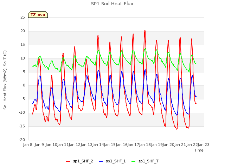Click the y-axis tick value -15
The height and width of the screenshot is (168, 225).
coord(22,126)
